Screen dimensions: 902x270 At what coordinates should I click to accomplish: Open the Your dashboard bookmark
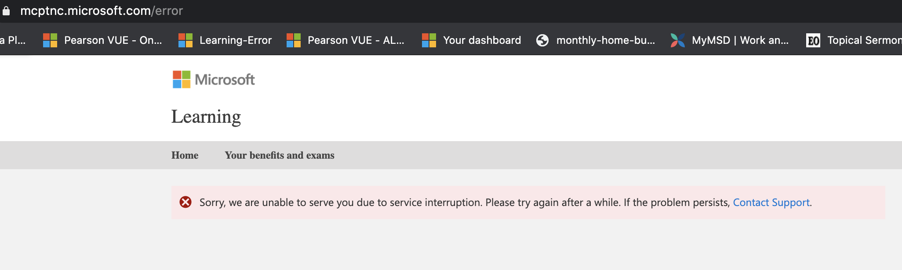(x=471, y=40)
